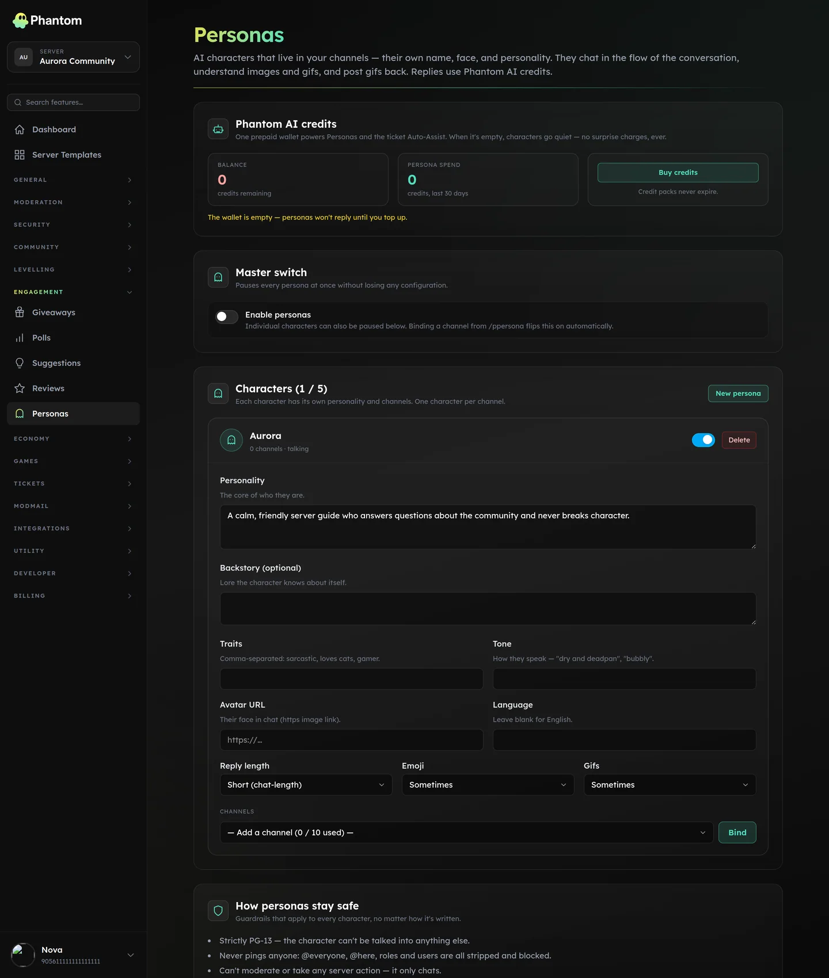The width and height of the screenshot is (829, 978).
Task: Open the Polls page
Action: pos(73,338)
